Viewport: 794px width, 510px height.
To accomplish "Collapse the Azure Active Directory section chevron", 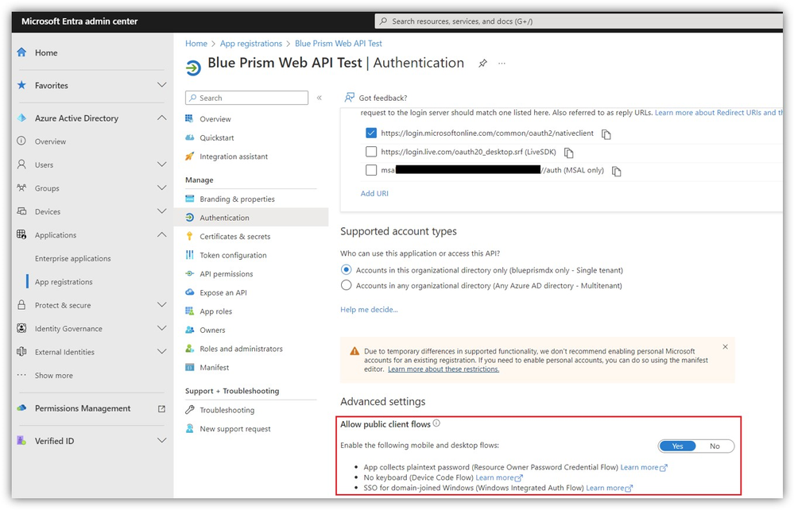I will [161, 118].
